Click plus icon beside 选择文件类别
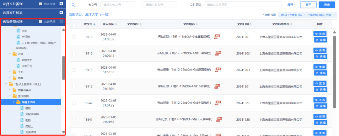Viewport: 339px width, 136px height. click(x=61, y=4)
